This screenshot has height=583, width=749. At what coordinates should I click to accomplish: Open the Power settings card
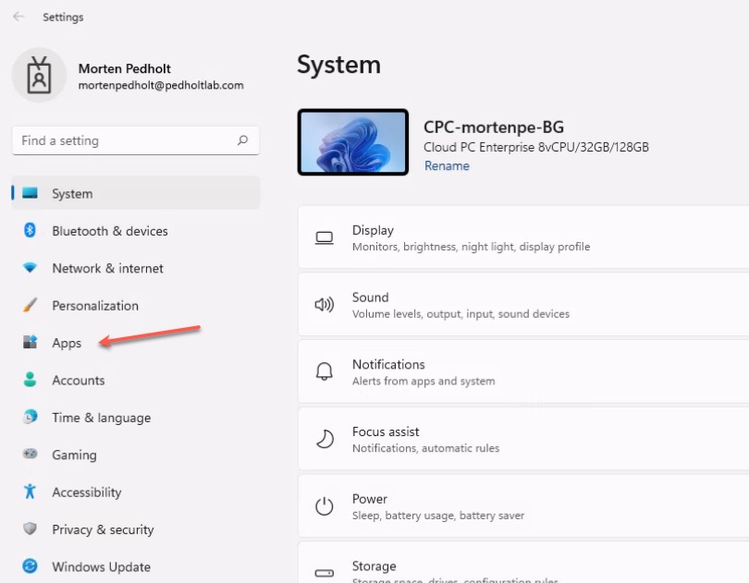pyautogui.click(x=523, y=506)
